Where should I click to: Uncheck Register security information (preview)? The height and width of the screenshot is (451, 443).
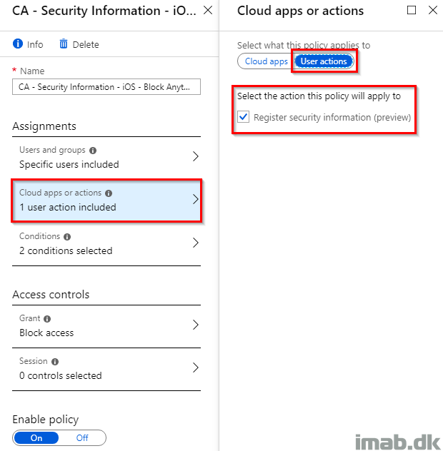tap(244, 117)
